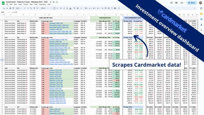Format as percent

pos(28,8)
